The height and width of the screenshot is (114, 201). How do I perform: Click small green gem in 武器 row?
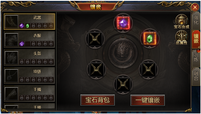pyautogui.click(x=28, y=26)
